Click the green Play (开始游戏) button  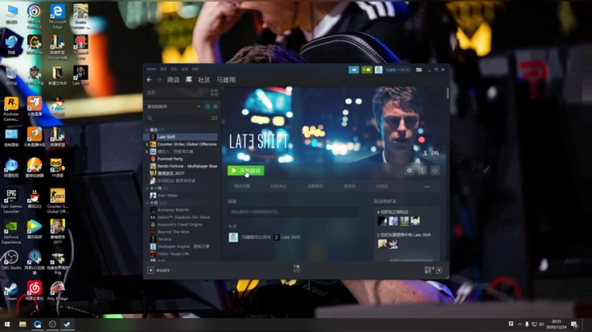(246, 171)
